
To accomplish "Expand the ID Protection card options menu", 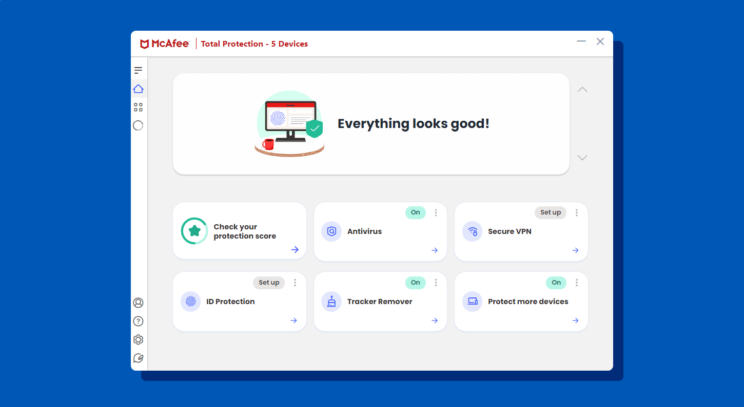I will [295, 282].
